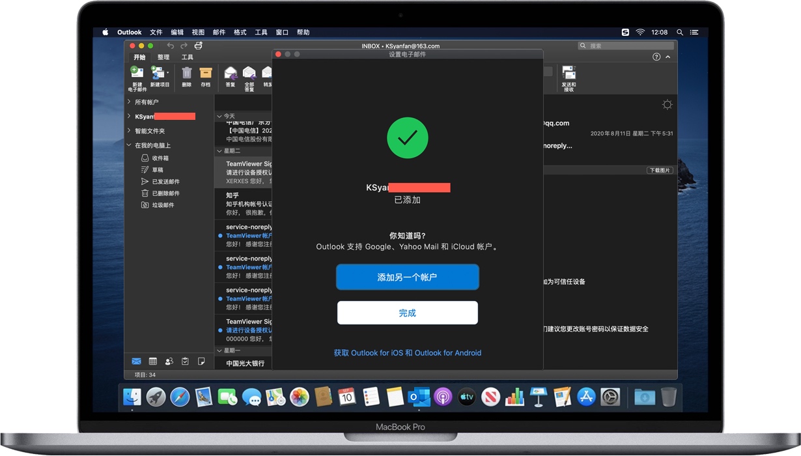Open the 窗口 menu in menu bar
Screen dimensions: 801x456
(x=282, y=32)
